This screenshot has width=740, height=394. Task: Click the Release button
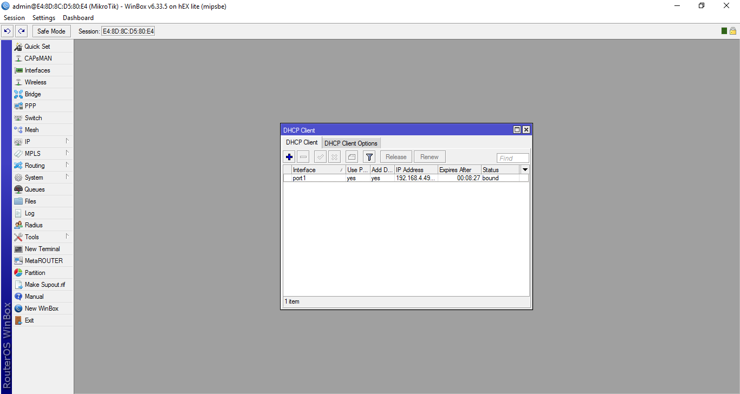pyautogui.click(x=396, y=157)
